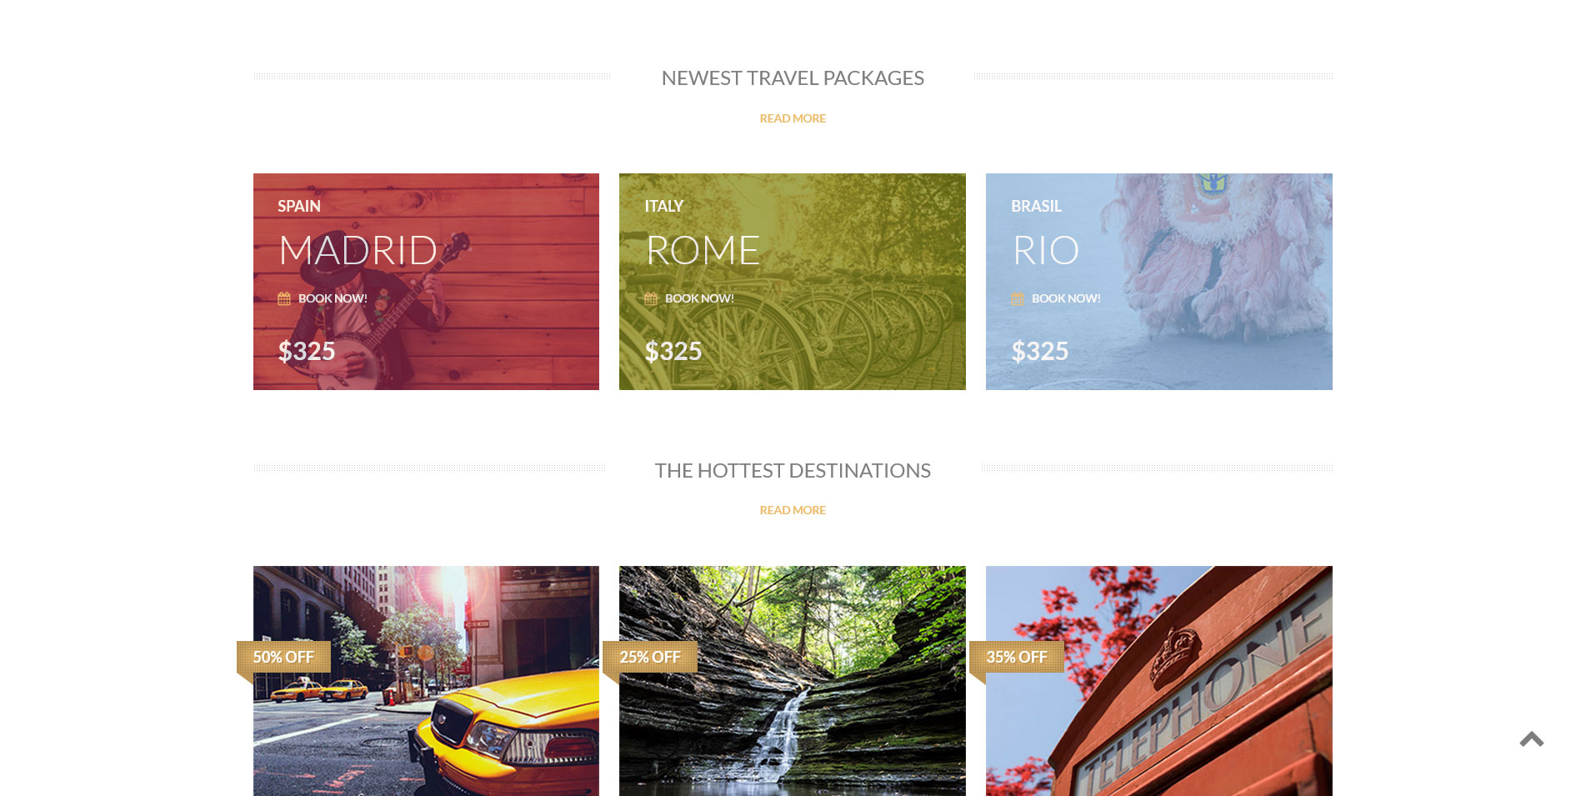Click the calendar icon on Rome card
Image resolution: width=1586 pixels, height=796 pixels.
tap(651, 298)
